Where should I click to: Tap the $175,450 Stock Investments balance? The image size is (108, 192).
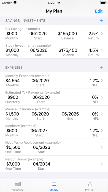pyautogui.click(x=68, y=50)
